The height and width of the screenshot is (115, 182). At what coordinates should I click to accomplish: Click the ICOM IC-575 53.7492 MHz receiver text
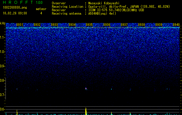[116, 10]
